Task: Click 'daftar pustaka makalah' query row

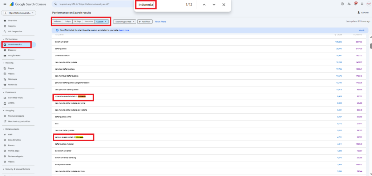Action: [209, 144]
